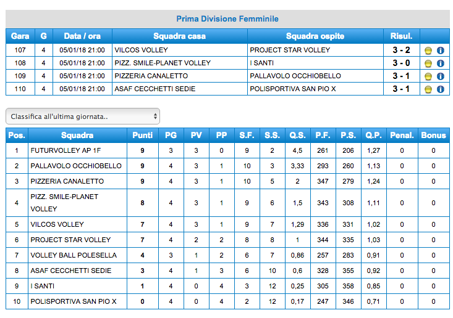Select VILCOS VOLLEY in the standings
This screenshot has width=453, height=318.
57,225
